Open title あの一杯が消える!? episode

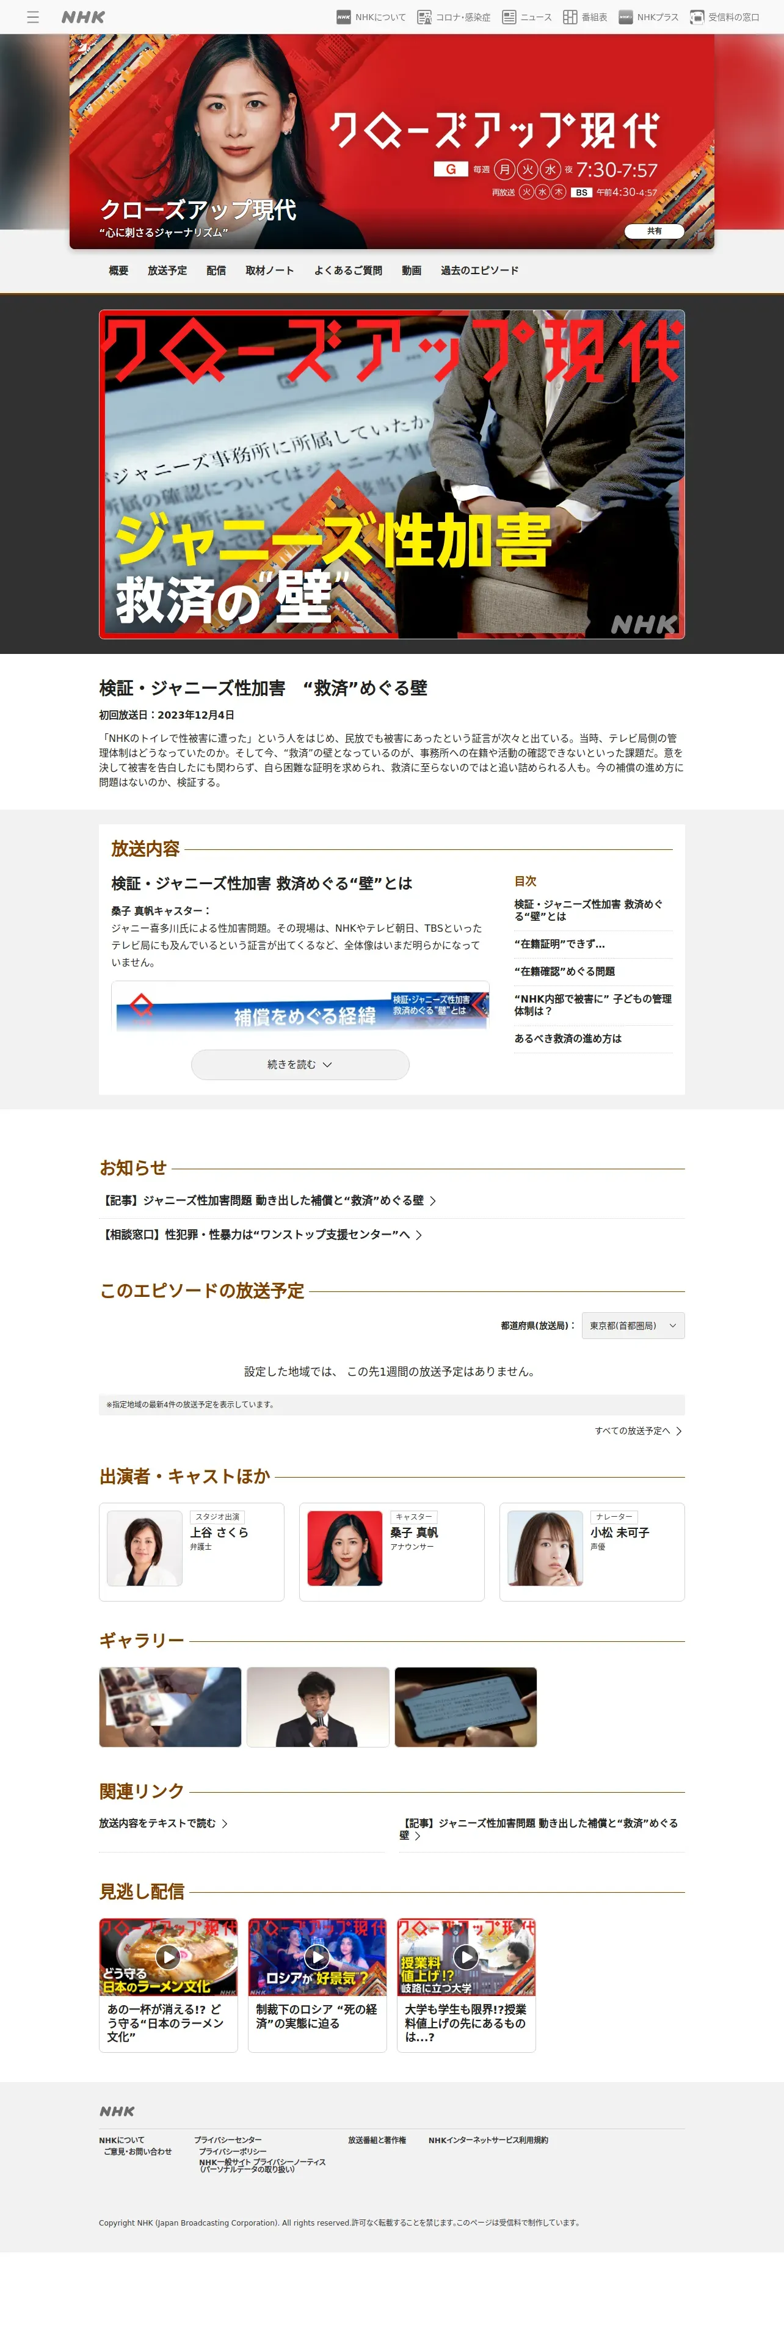(167, 2022)
